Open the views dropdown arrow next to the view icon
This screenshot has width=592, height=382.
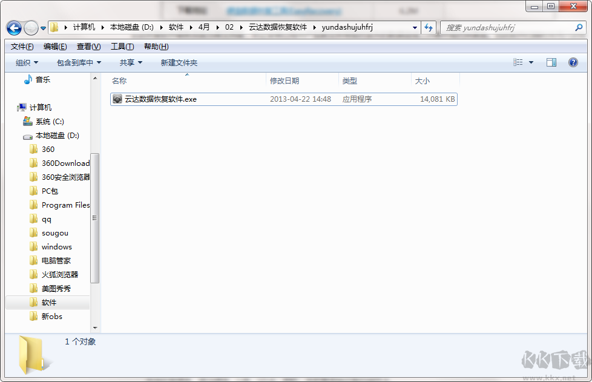point(530,62)
